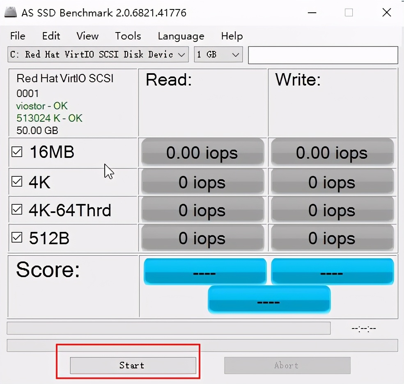
Task: Click the upper progress bar
Action: pos(168,328)
